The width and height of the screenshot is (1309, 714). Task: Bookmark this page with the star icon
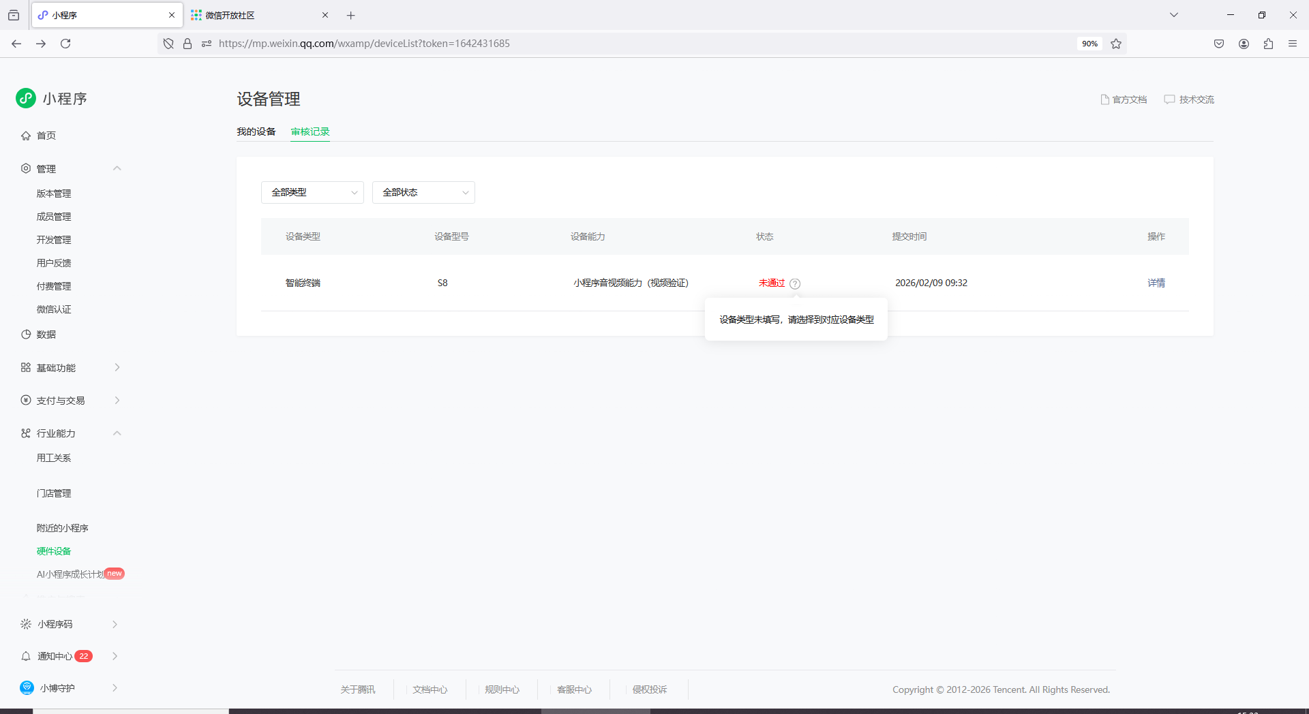[1116, 44]
